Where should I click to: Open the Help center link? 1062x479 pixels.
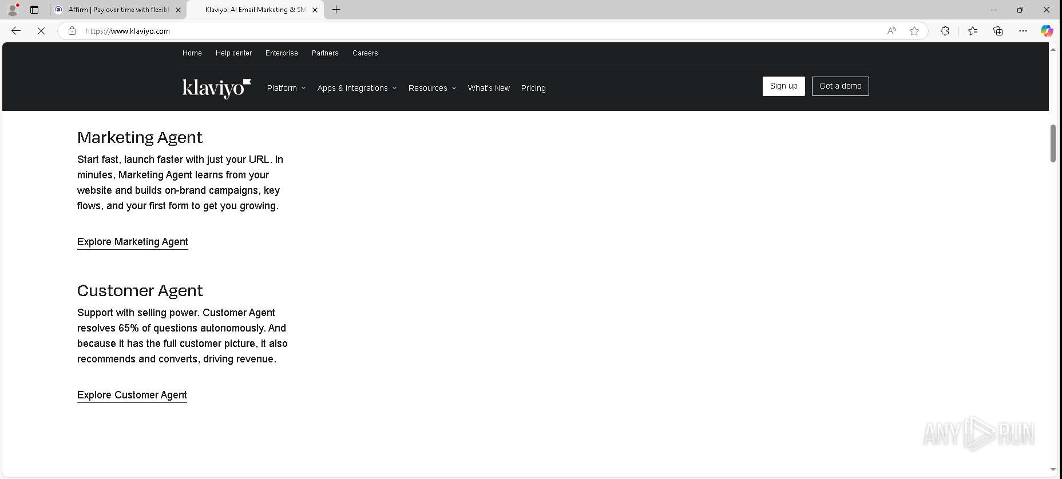click(233, 53)
